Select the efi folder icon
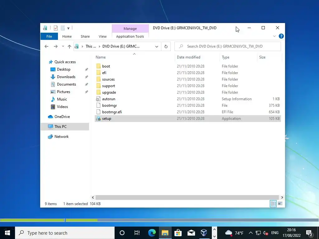This screenshot has width=319, height=239. pos(98,73)
